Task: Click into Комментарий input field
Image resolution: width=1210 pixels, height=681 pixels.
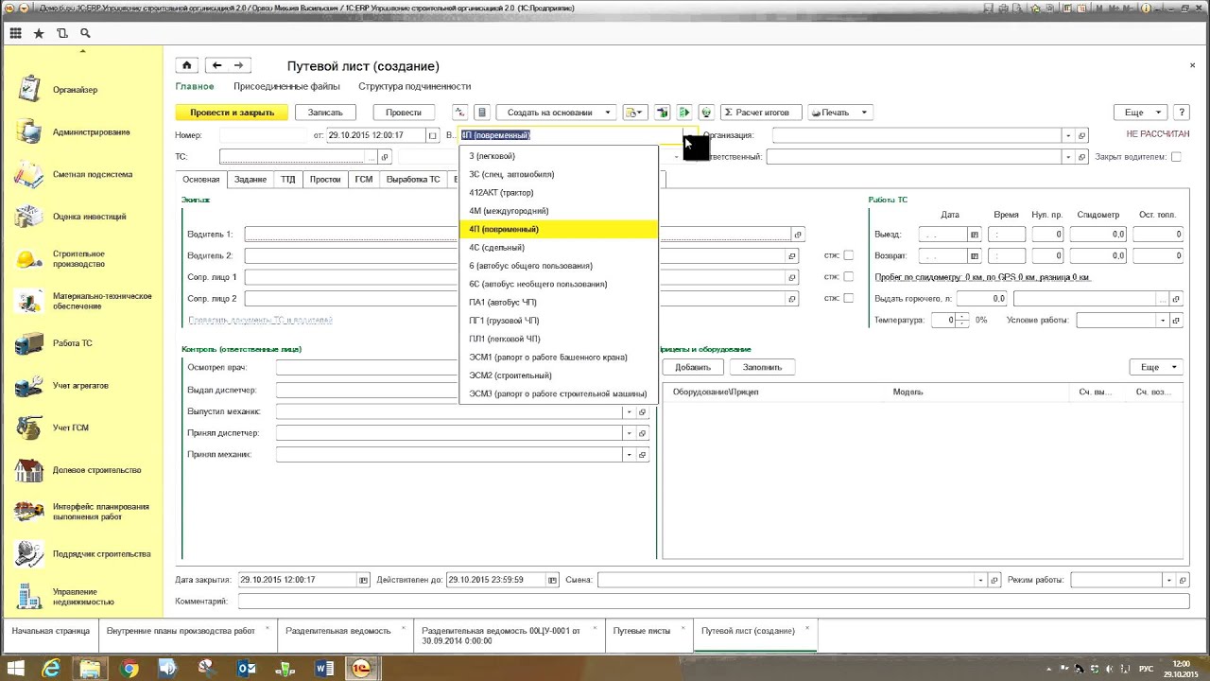Action: tap(713, 602)
